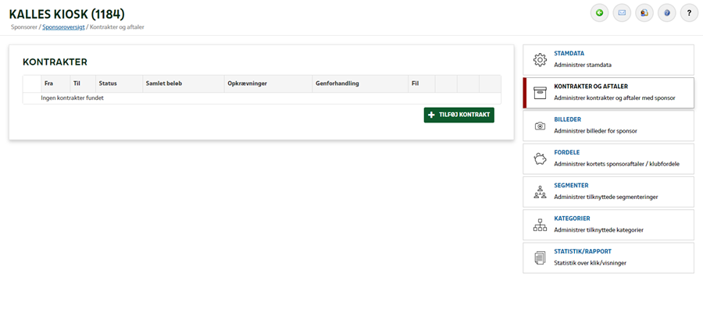The image size is (703, 316).
Task: Click the black question mark icon
Action: (689, 12)
